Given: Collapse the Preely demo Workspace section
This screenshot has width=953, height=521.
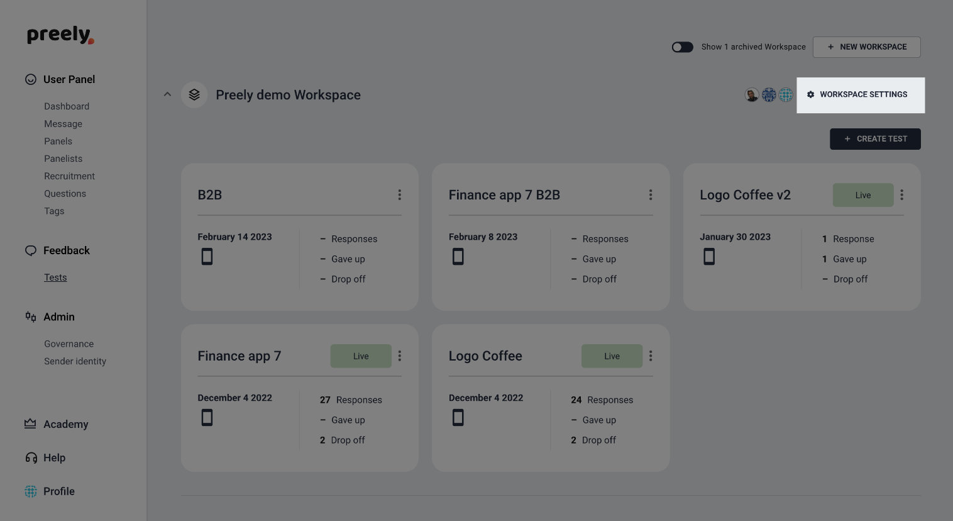Looking at the screenshot, I should [167, 94].
